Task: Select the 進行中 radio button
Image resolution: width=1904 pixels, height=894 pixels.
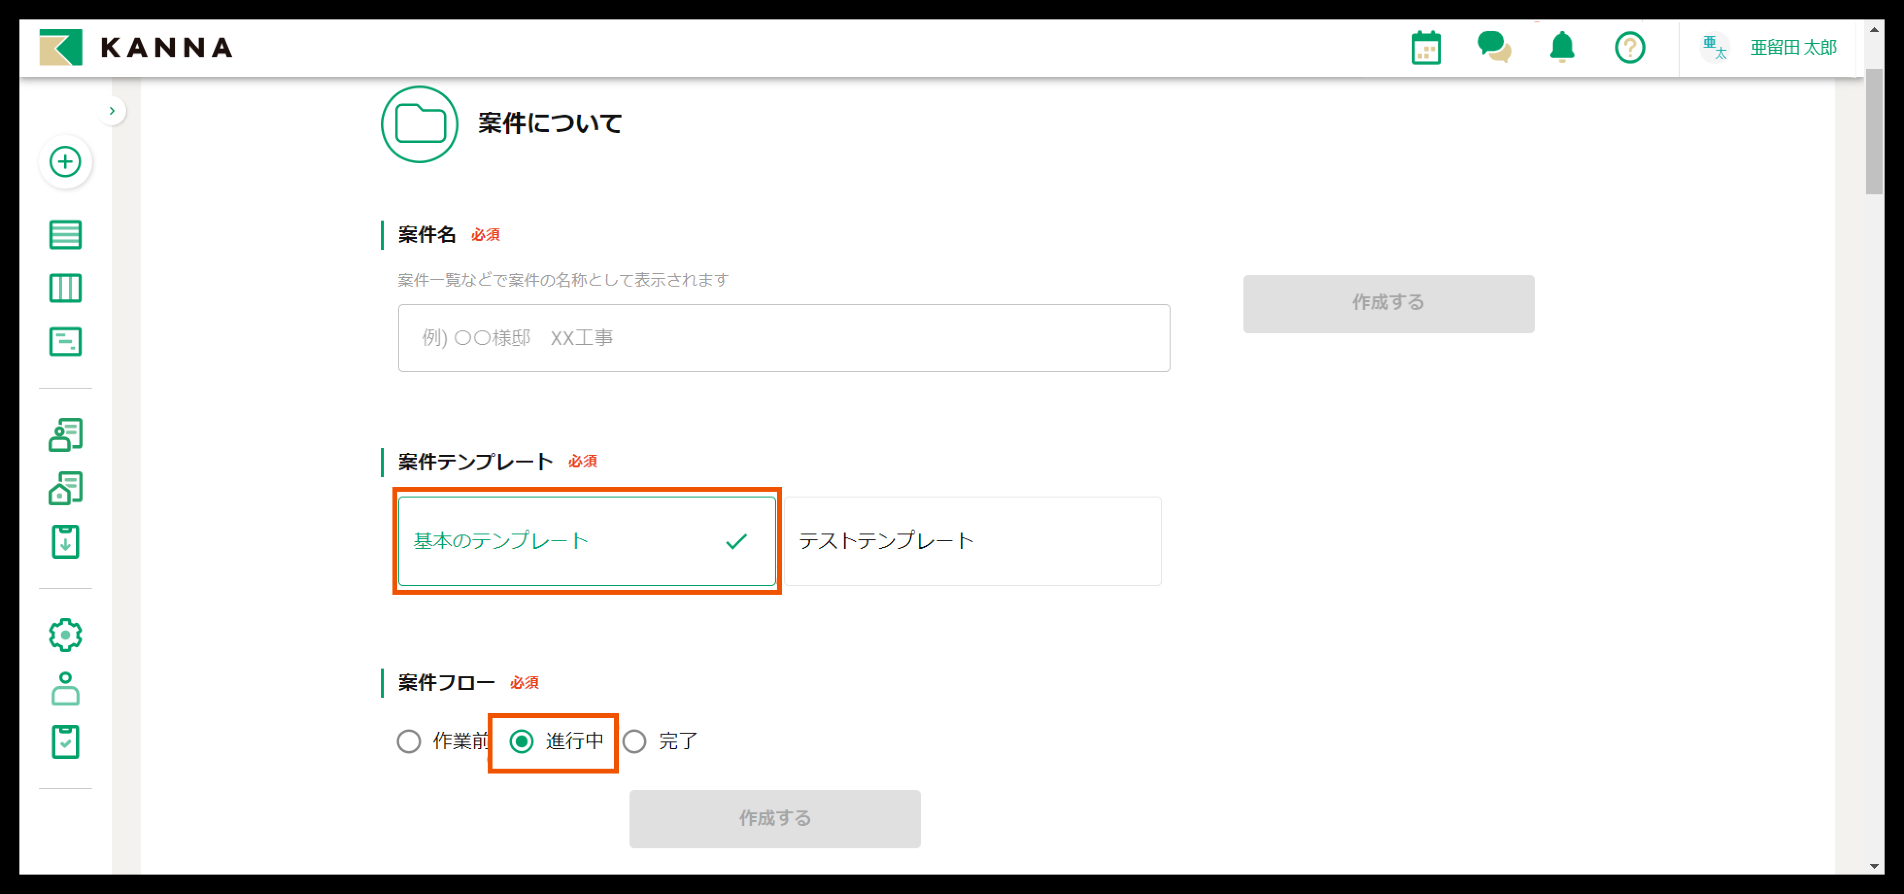Action: point(522,741)
